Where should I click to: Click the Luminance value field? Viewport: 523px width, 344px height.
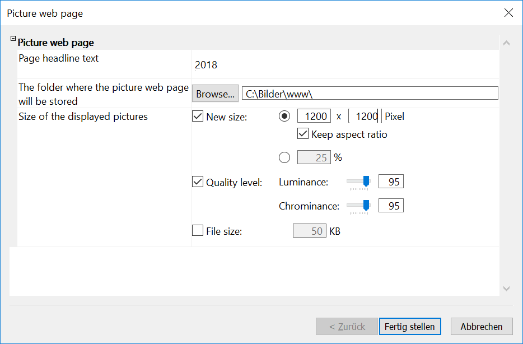click(391, 182)
